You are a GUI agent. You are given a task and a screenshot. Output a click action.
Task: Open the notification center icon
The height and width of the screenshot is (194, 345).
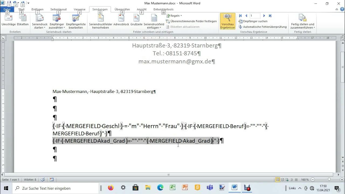(337, 188)
